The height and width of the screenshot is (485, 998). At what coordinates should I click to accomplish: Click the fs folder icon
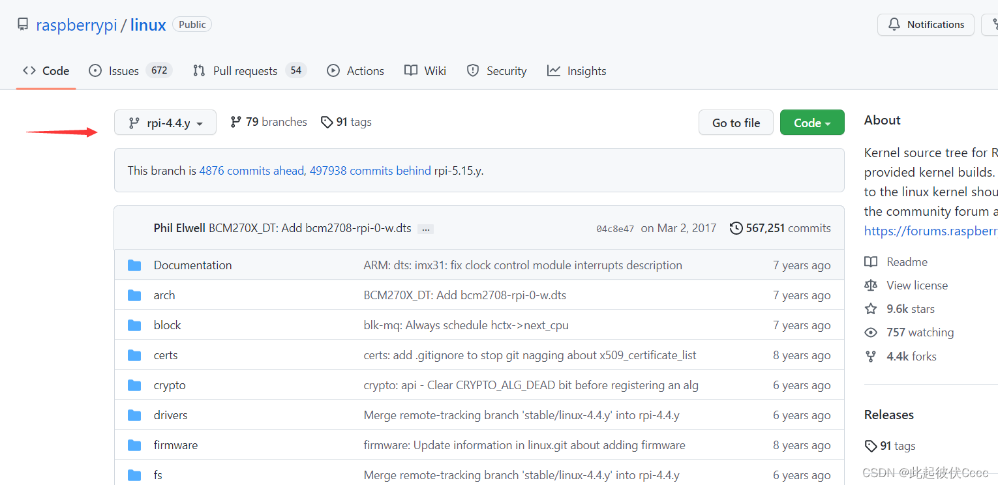tap(134, 475)
